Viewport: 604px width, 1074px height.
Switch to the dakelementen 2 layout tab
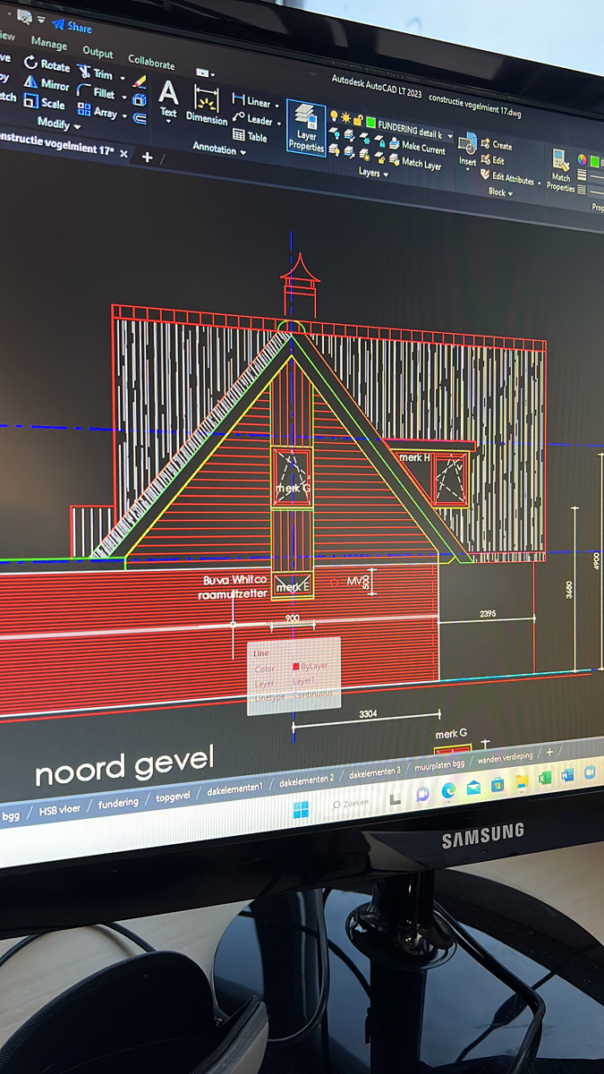tap(307, 779)
